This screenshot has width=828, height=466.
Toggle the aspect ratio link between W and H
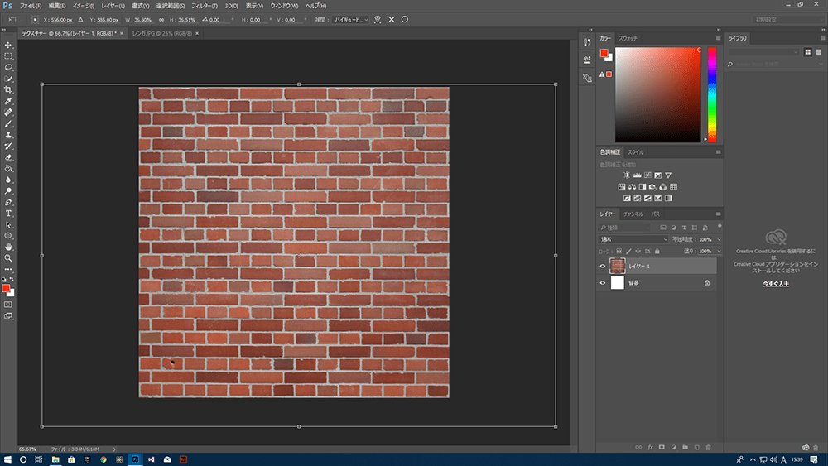[160, 19]
